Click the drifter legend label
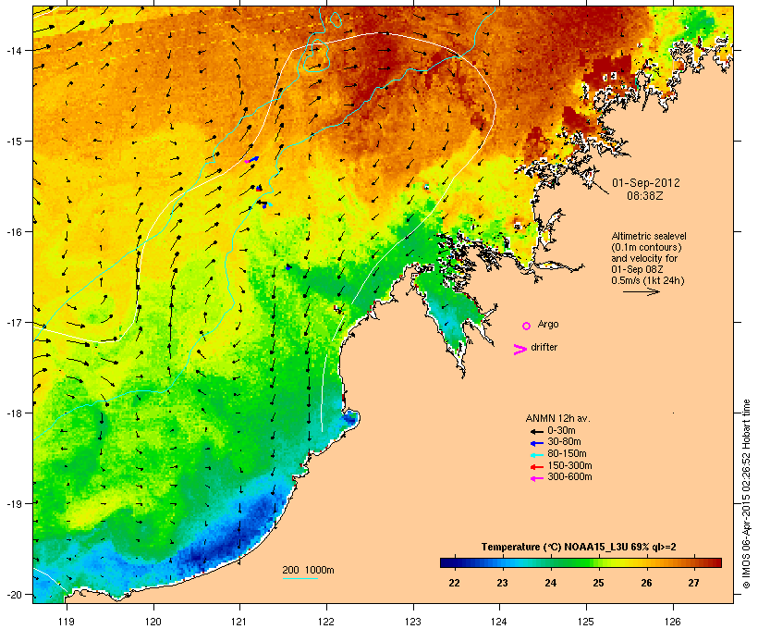 pos(544,347)
